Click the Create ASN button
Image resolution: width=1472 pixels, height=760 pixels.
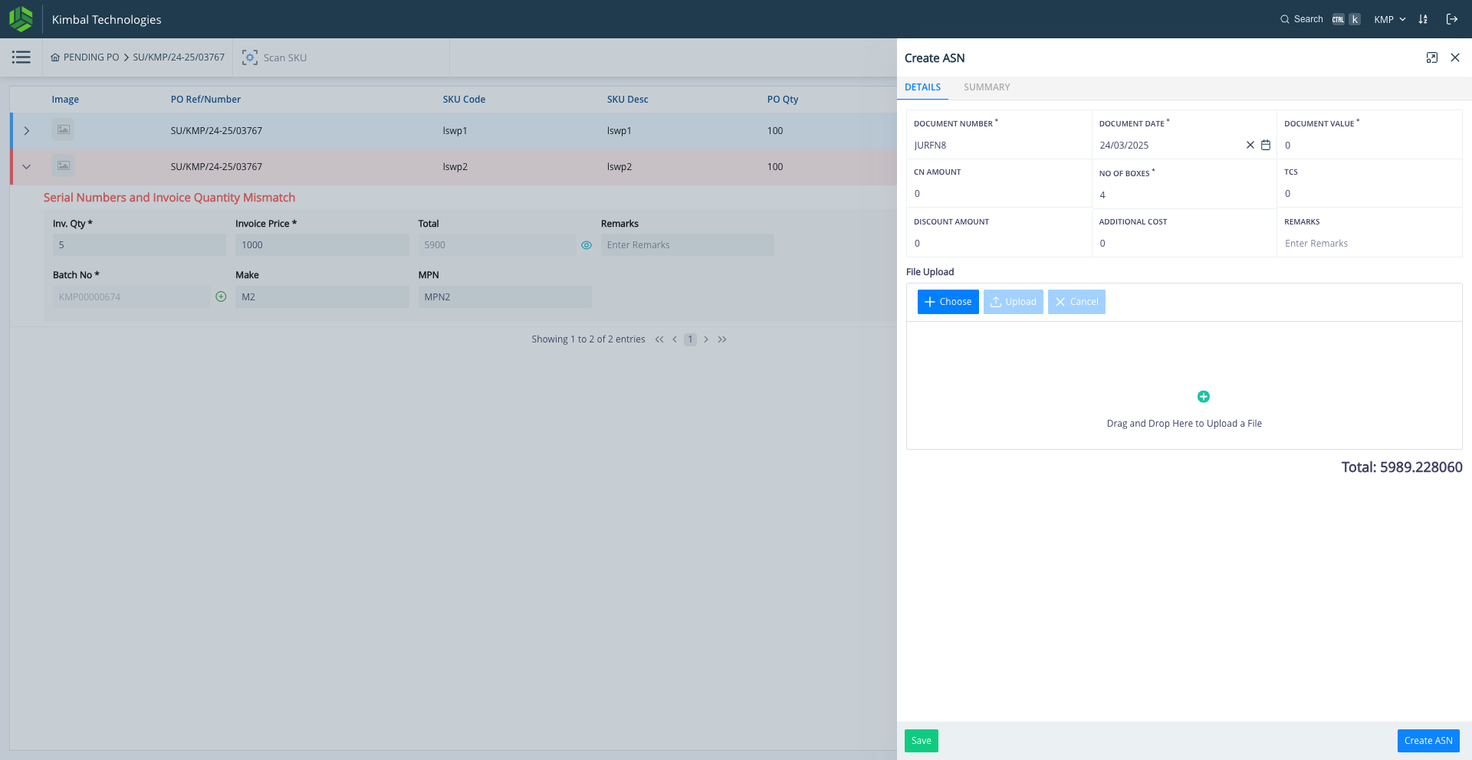(1428, 741)
